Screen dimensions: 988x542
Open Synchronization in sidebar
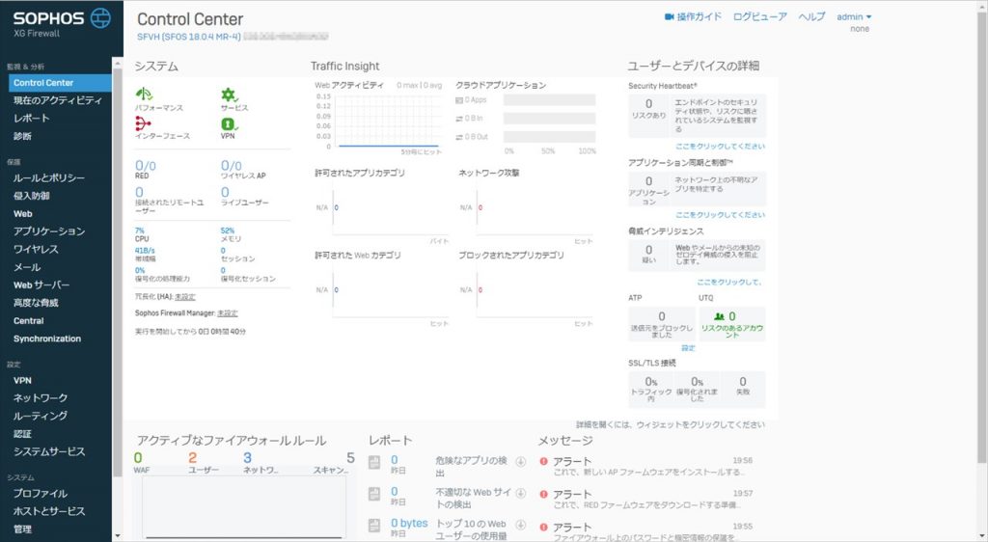point(47,339)
